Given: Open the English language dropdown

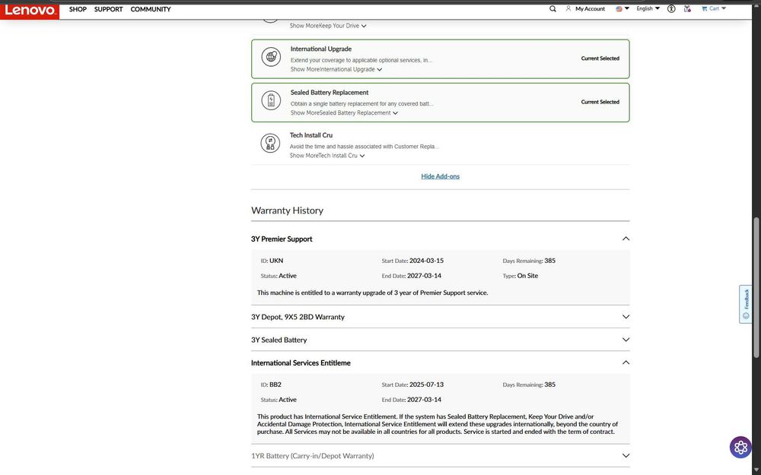Looking at the screenshot, I should click(648, 9).
